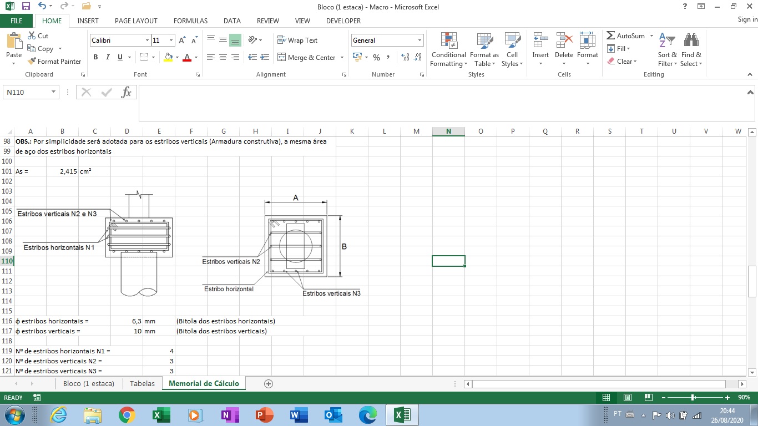The image size is (758, 426).
Task: Expand the formula bar
Action: (x=750, y=92)
